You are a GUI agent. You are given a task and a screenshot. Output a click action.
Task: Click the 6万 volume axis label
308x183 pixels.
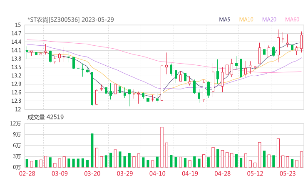pos(17,146)
